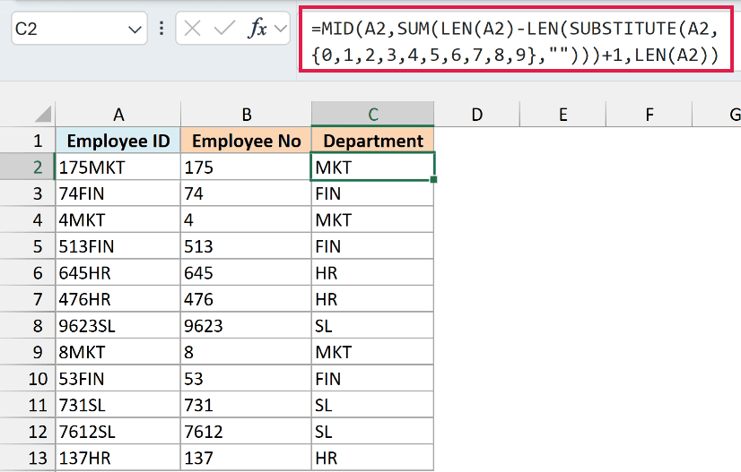Click Employee No cell with 731
Screen dimensions: 741x472
tap(246, 405)
